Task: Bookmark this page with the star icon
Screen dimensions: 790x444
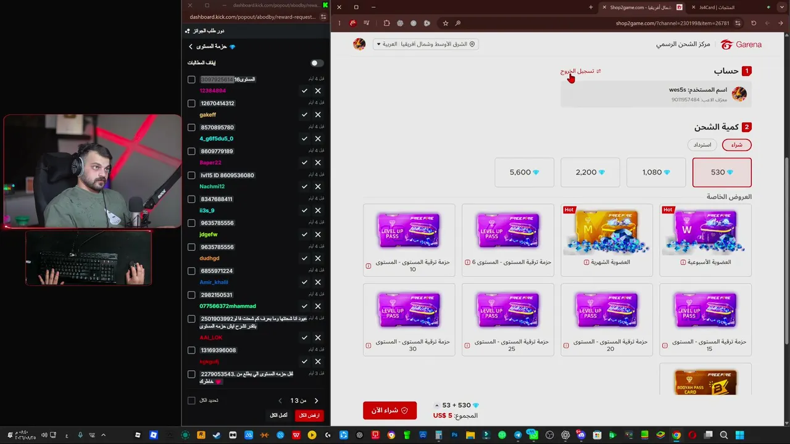Action: [446, 23]
